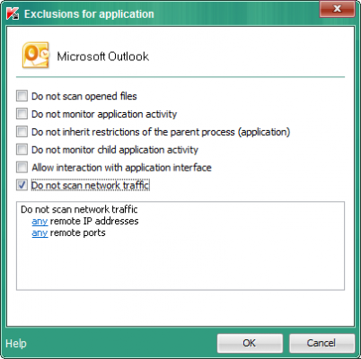This screenshot has width=361, height=359.
Task: Toggle Allow interaction with application interface
Action: coord(22,167)
